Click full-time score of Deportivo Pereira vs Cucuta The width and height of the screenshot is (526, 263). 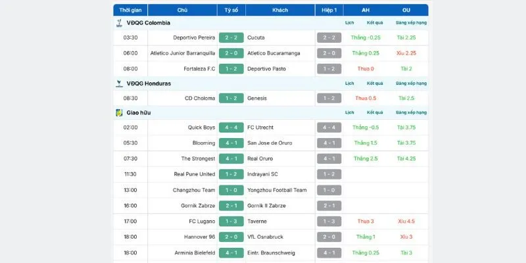pos(231,37)
